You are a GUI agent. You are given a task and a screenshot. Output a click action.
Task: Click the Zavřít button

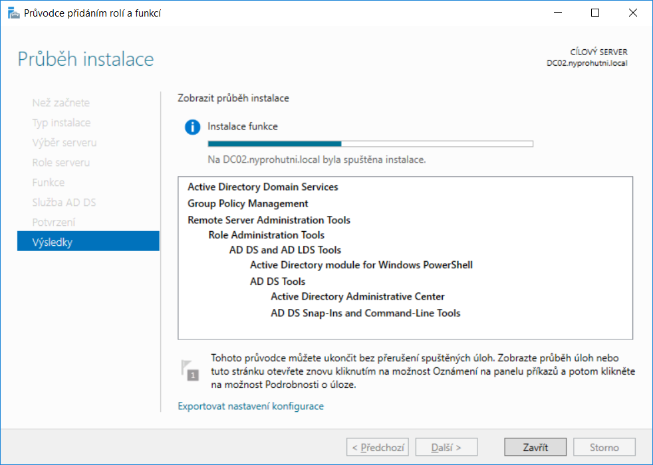pyautogui.click(x=535, y=447)
